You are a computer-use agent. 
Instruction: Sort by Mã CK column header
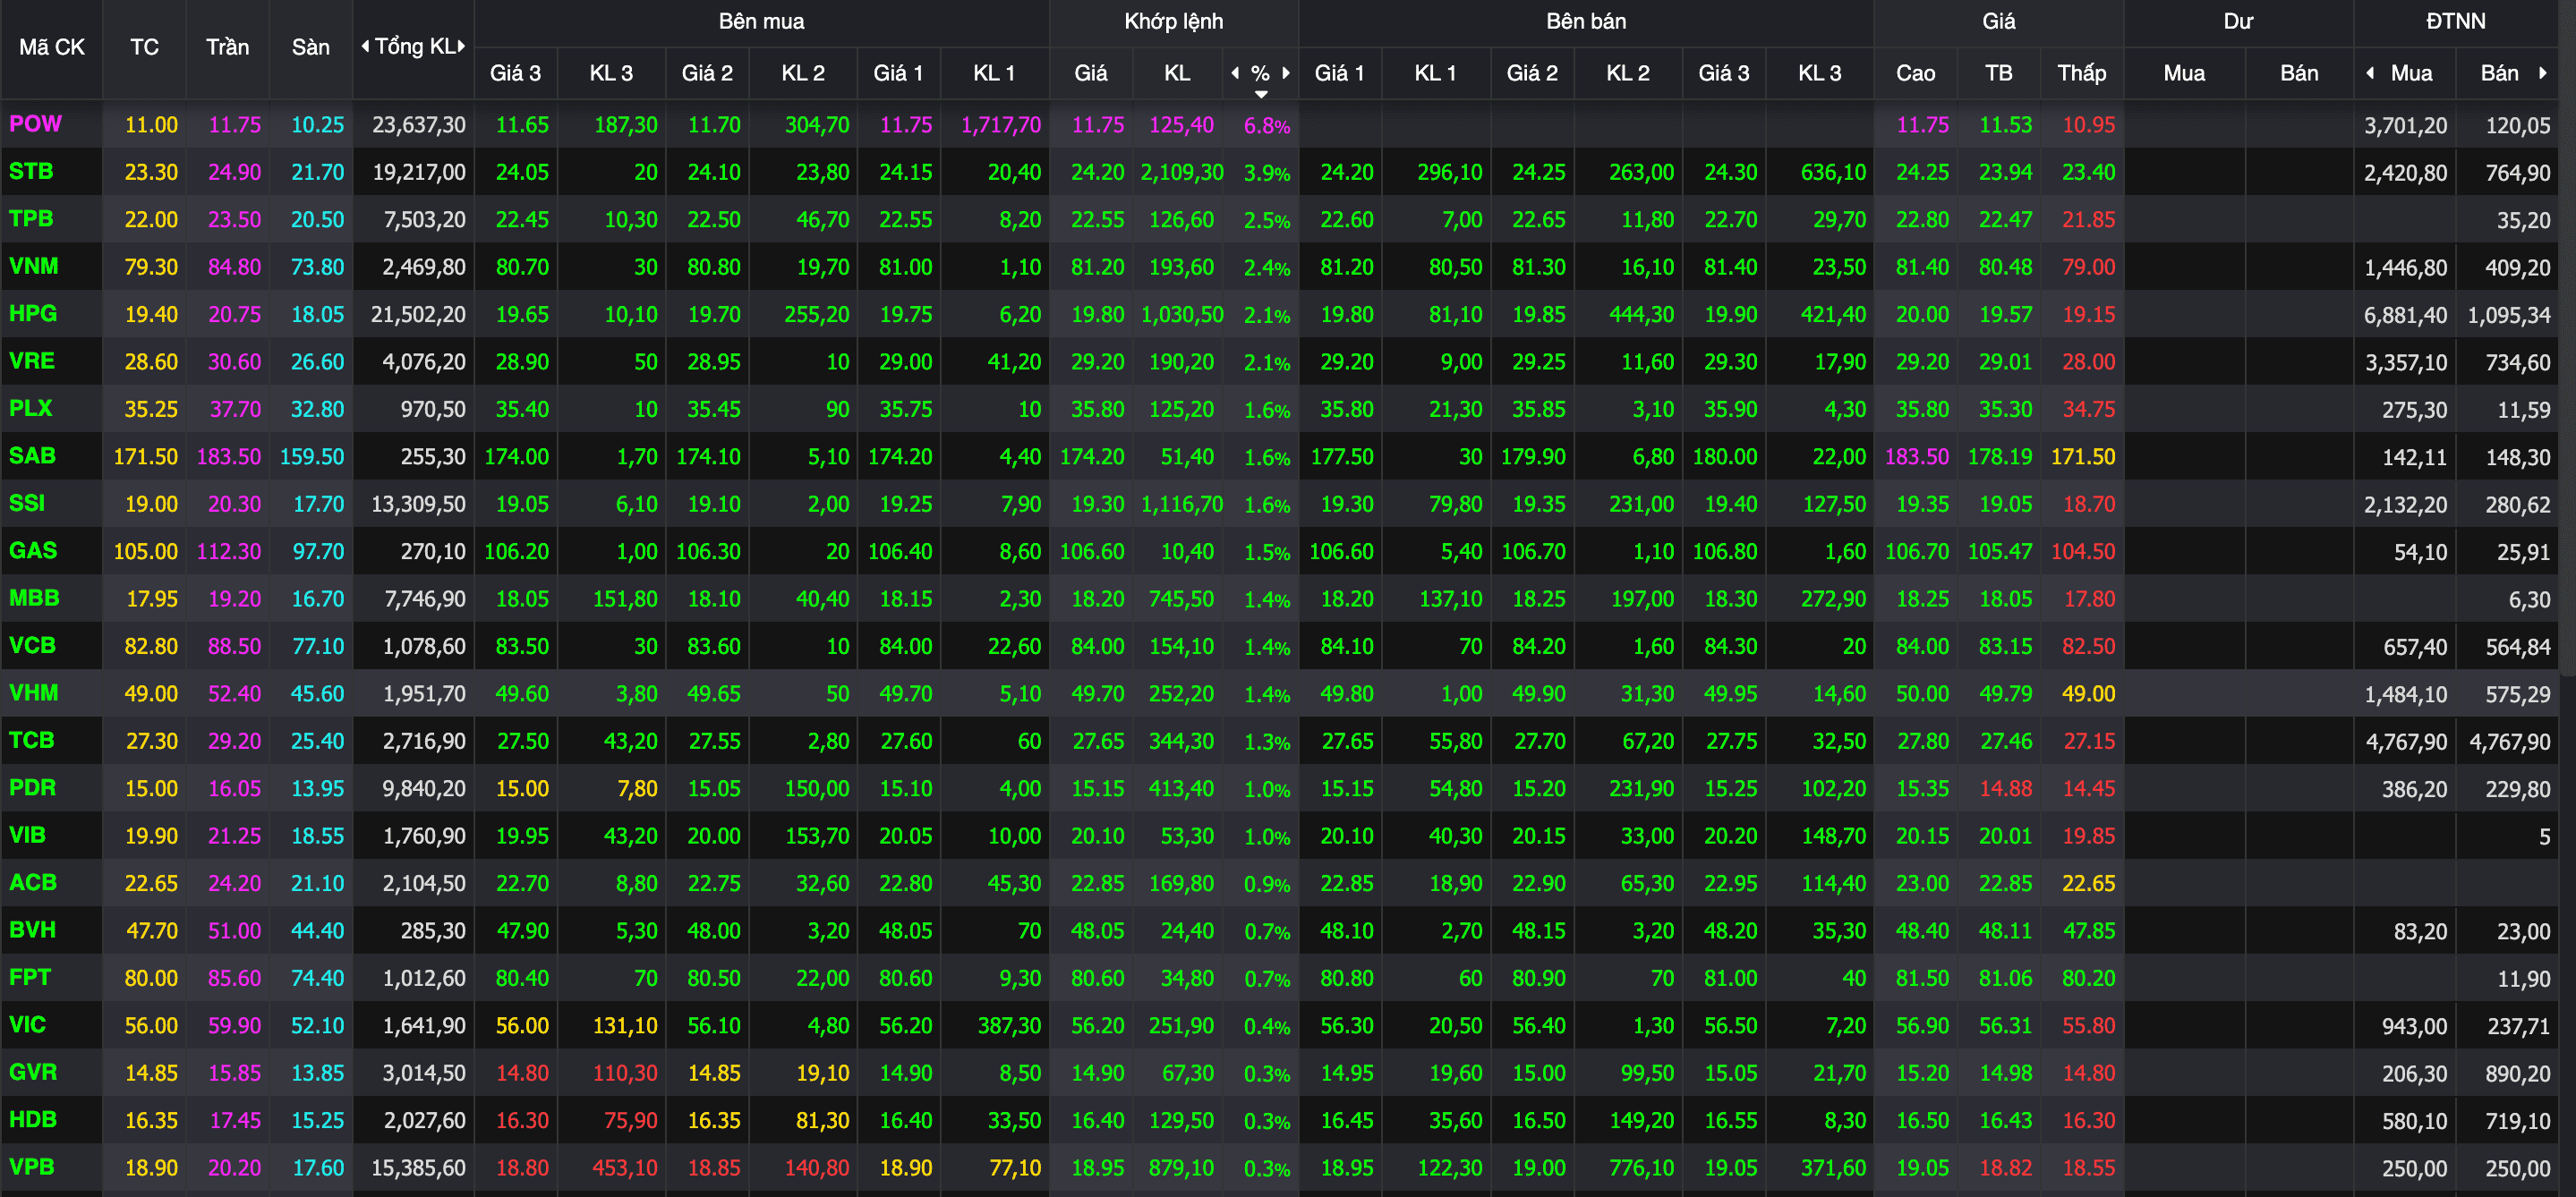52,47
